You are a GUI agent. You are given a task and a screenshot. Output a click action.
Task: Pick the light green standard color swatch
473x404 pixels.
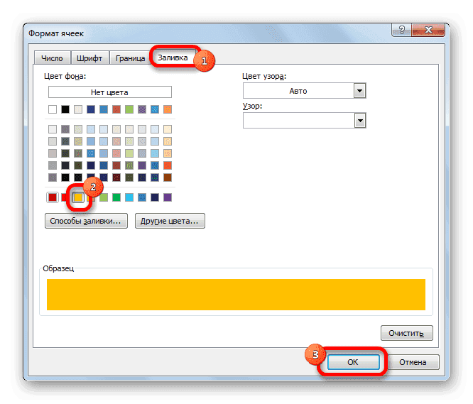tap(104, 197)
